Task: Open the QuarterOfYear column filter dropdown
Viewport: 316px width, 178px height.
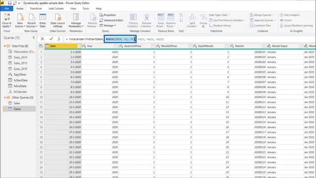Action: point(153,46)
